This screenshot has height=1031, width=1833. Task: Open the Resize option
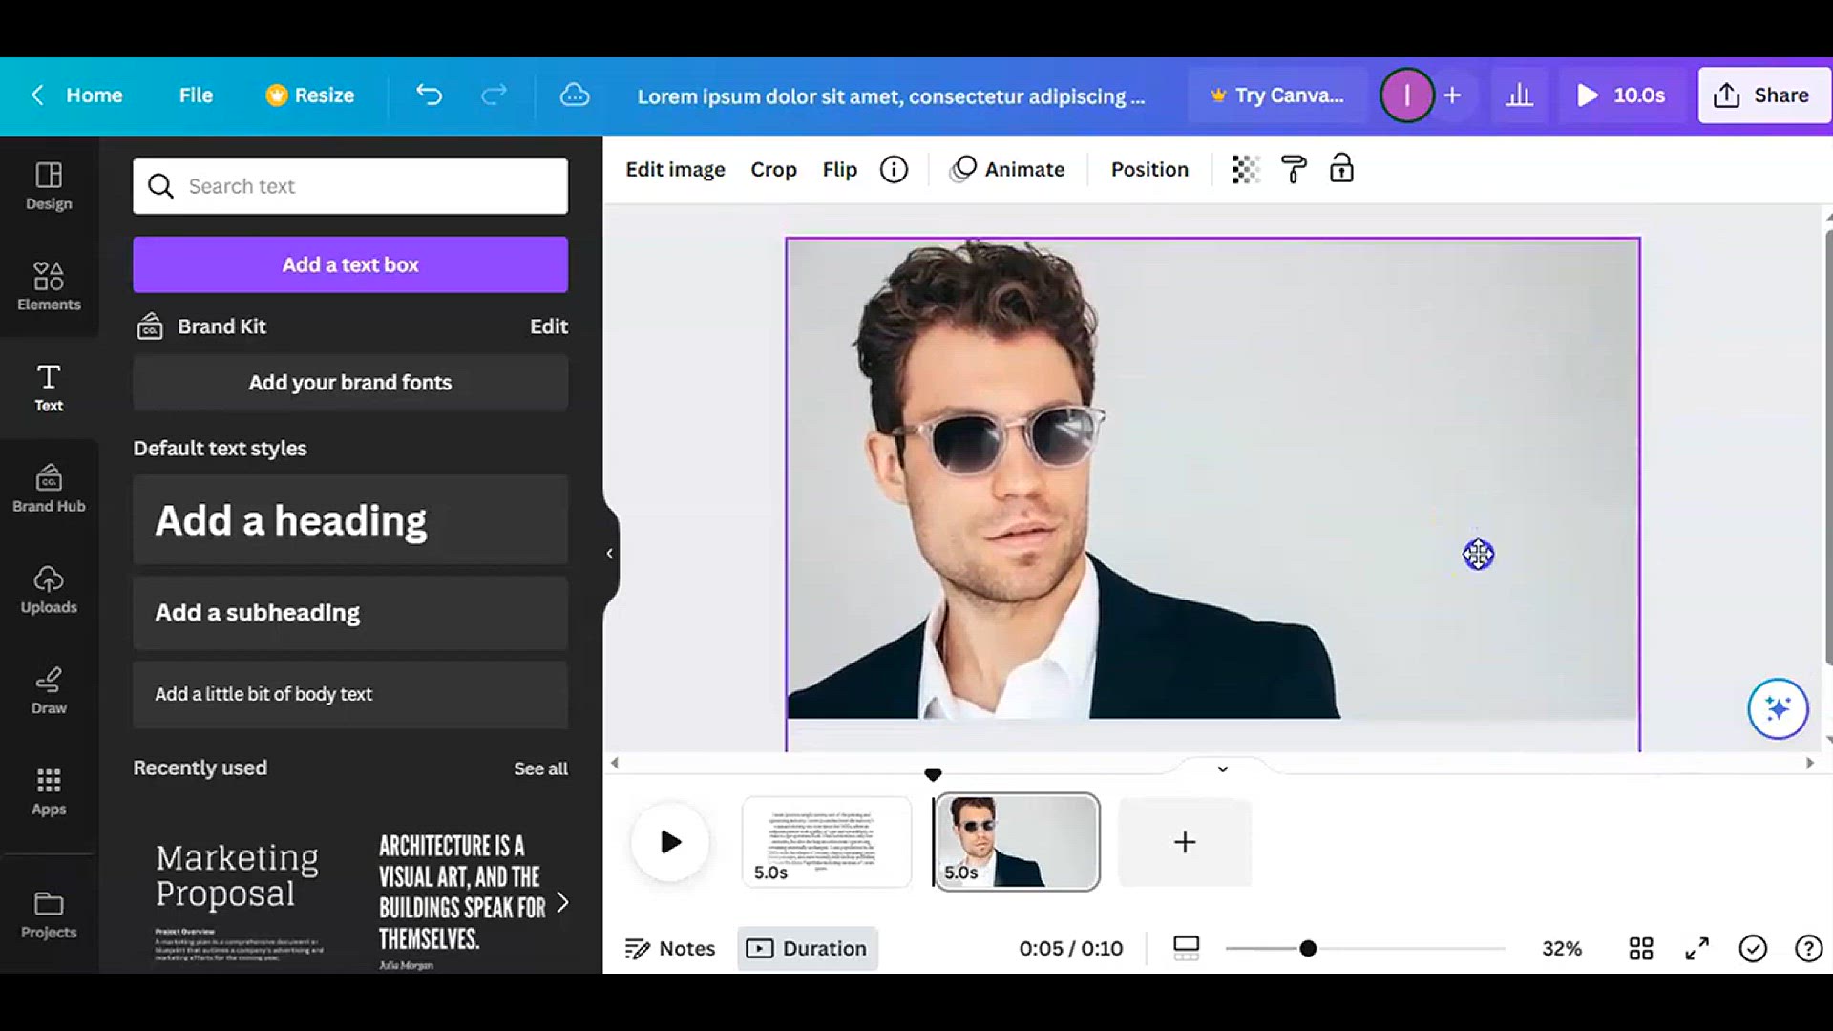tap(310, 95)
